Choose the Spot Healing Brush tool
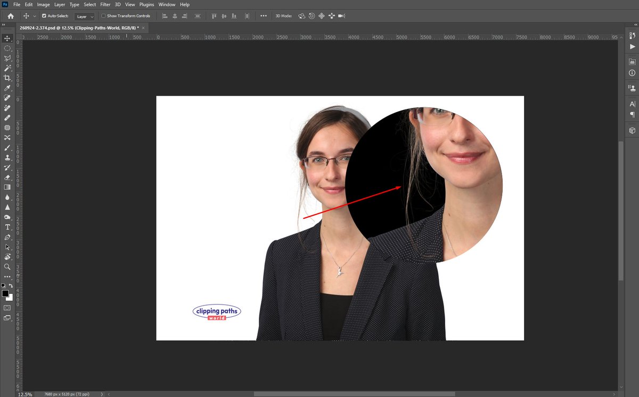Screen dimensions: 639x397 coord(7,98)
